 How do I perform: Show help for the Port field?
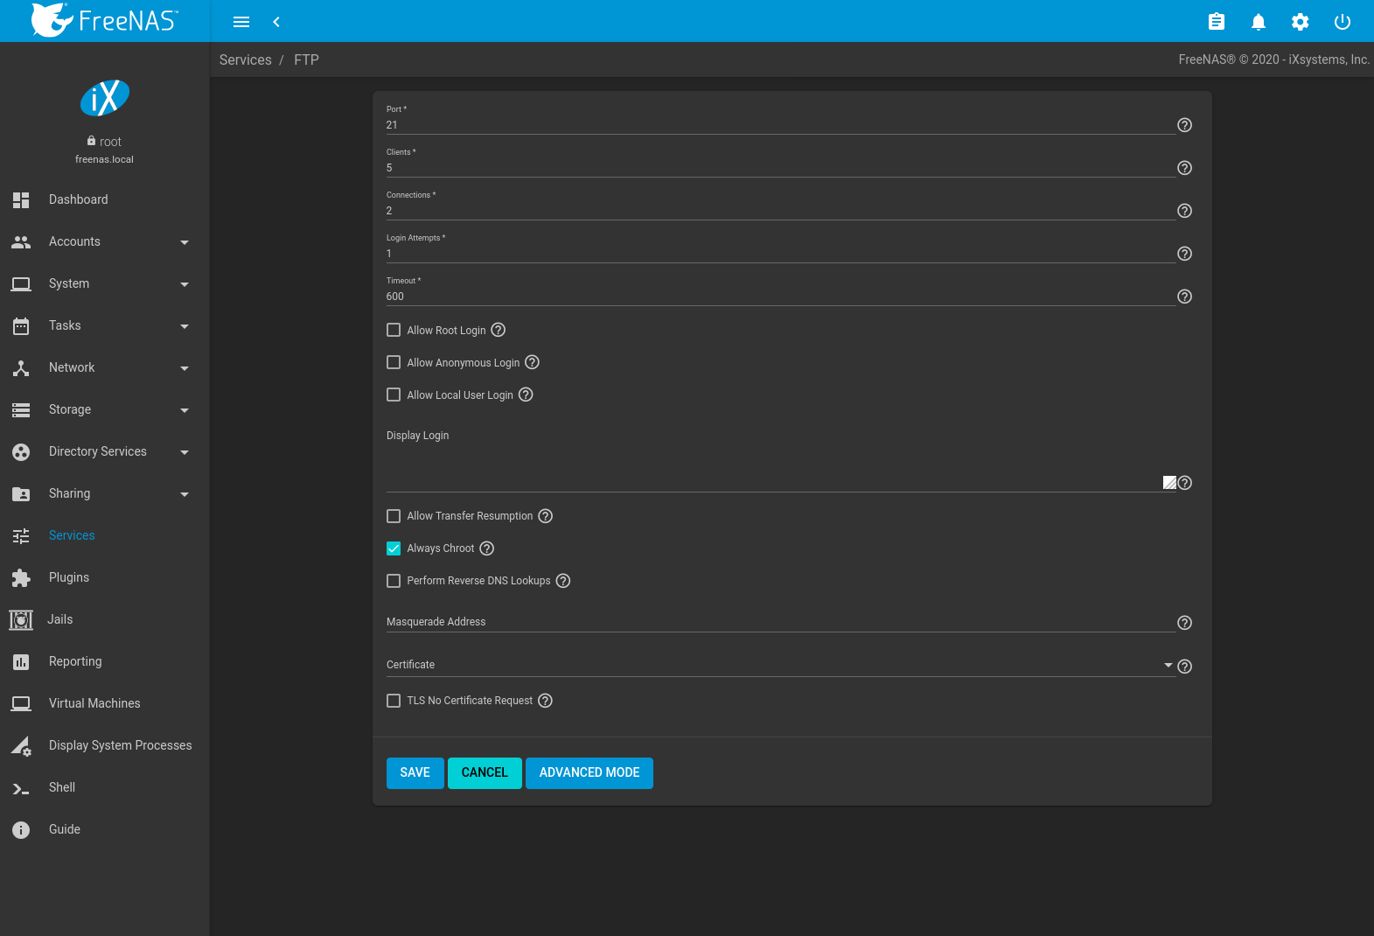tap(1184, 125)
